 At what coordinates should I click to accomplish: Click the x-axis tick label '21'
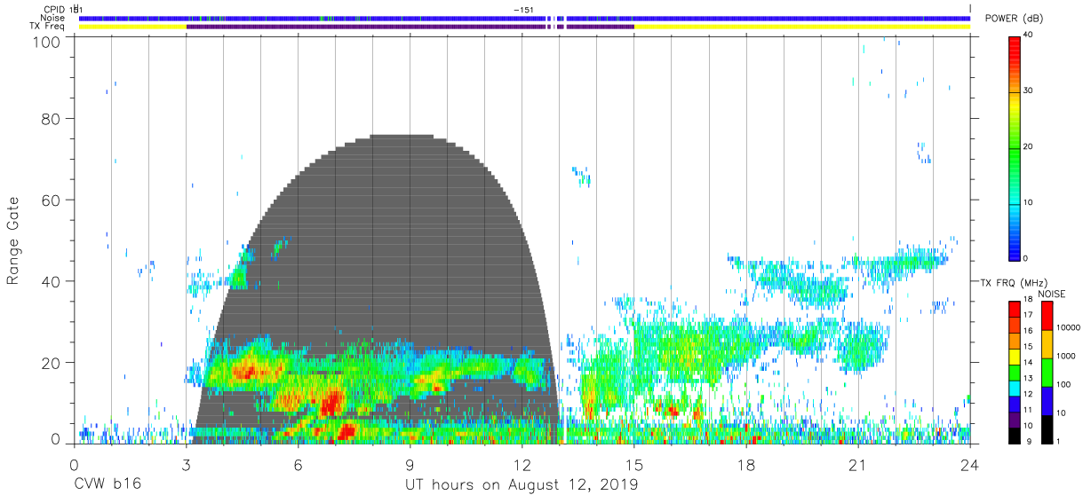point(858,465)
